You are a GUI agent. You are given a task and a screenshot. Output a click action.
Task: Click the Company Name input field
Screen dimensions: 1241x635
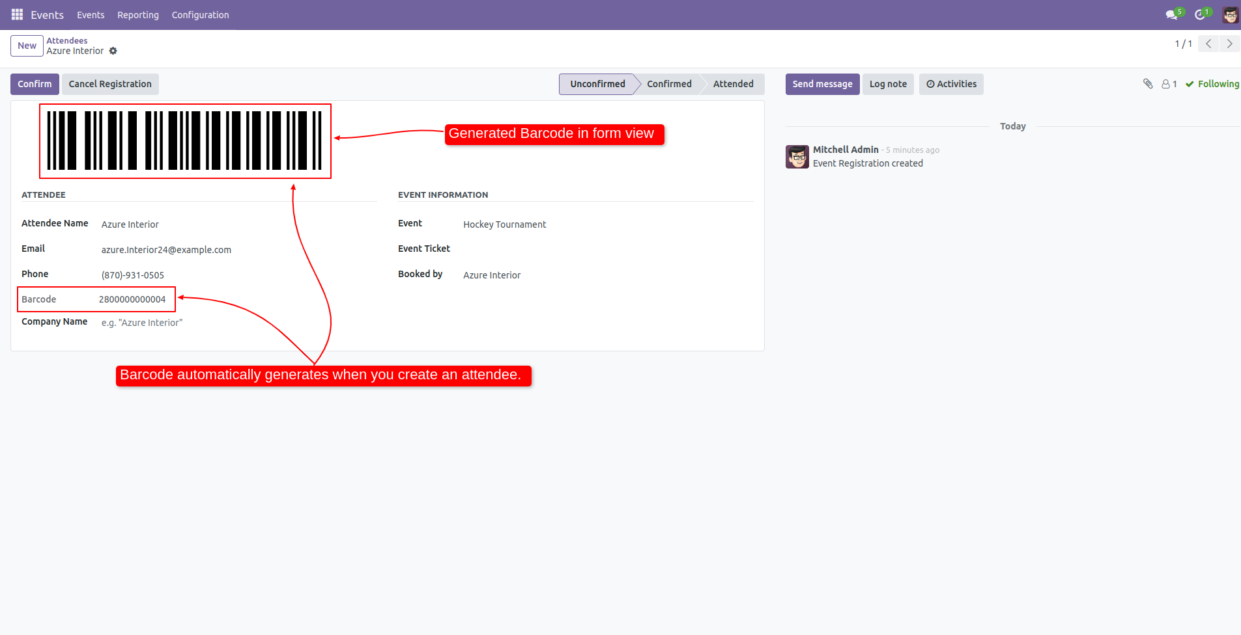tap(238, 323)
